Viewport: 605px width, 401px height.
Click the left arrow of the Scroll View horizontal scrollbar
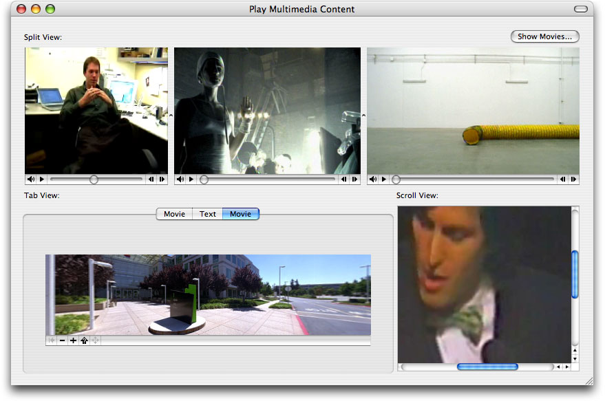(x=559, y=367)
